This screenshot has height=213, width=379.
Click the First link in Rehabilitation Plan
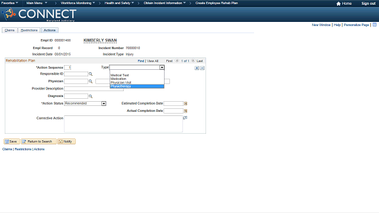169,61
